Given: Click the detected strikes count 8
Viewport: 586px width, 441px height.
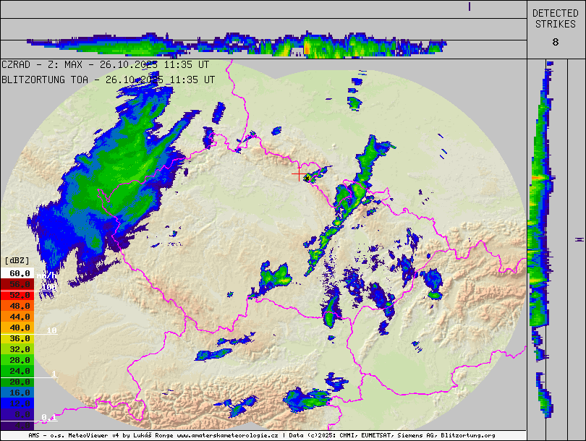Looking at the screenshot, I should tap(555, 42).
